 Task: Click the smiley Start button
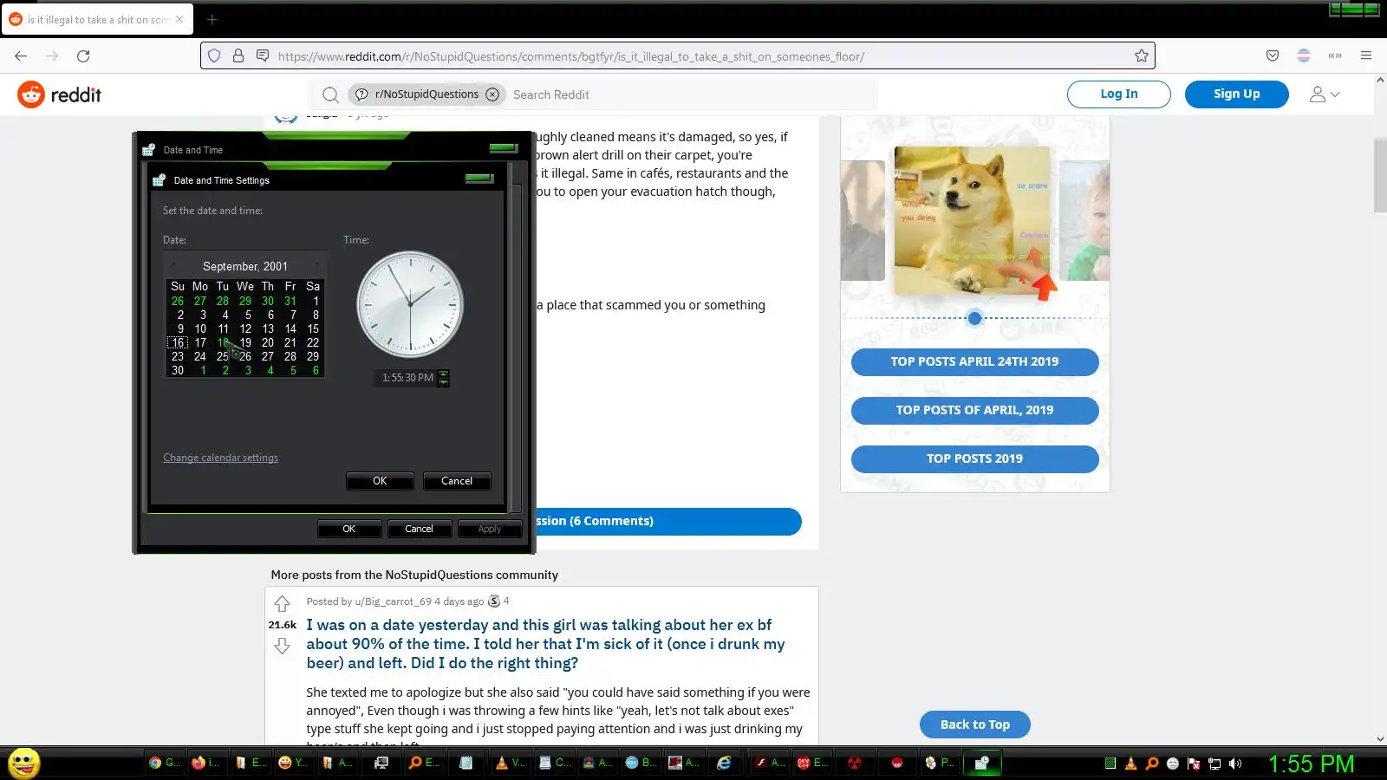[24, 763]
